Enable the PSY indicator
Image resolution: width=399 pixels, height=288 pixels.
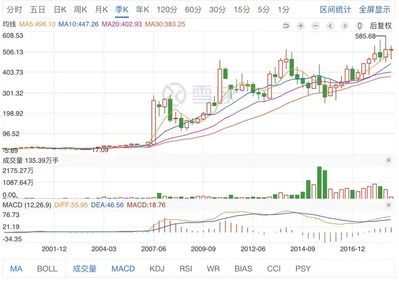coord(303,269)
